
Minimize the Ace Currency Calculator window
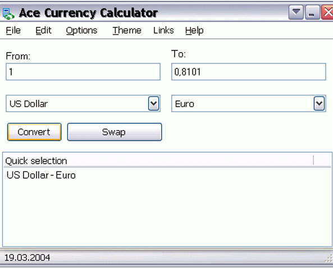[312, 12]
